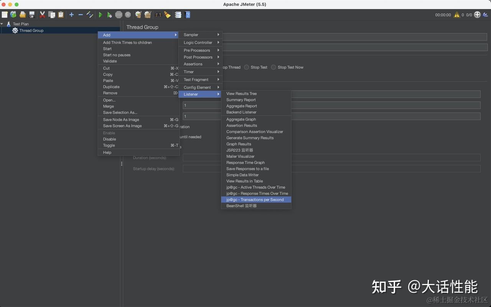Click the Cut scissors toolbar icon
The image size is (491, 307).
point(43,15)
